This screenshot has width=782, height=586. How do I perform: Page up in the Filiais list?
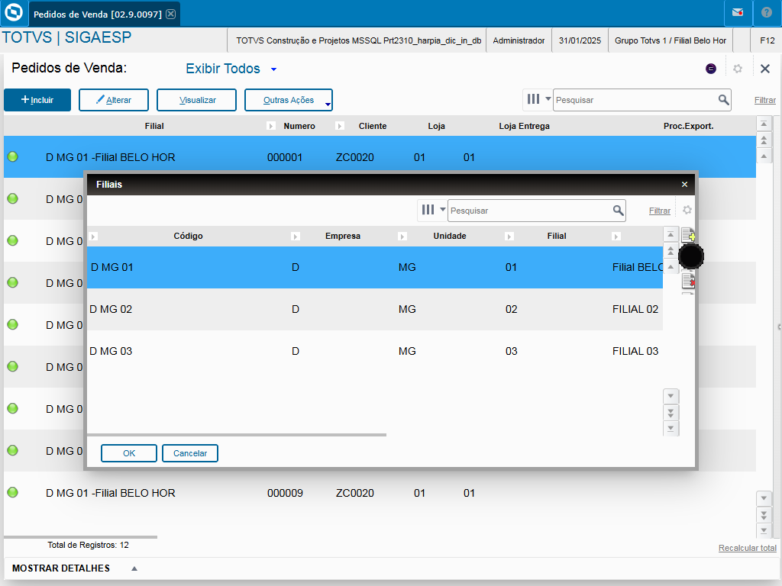point(671,250)
